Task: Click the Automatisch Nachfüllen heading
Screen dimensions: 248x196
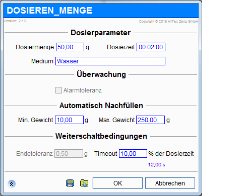Action: coord(101,106)
